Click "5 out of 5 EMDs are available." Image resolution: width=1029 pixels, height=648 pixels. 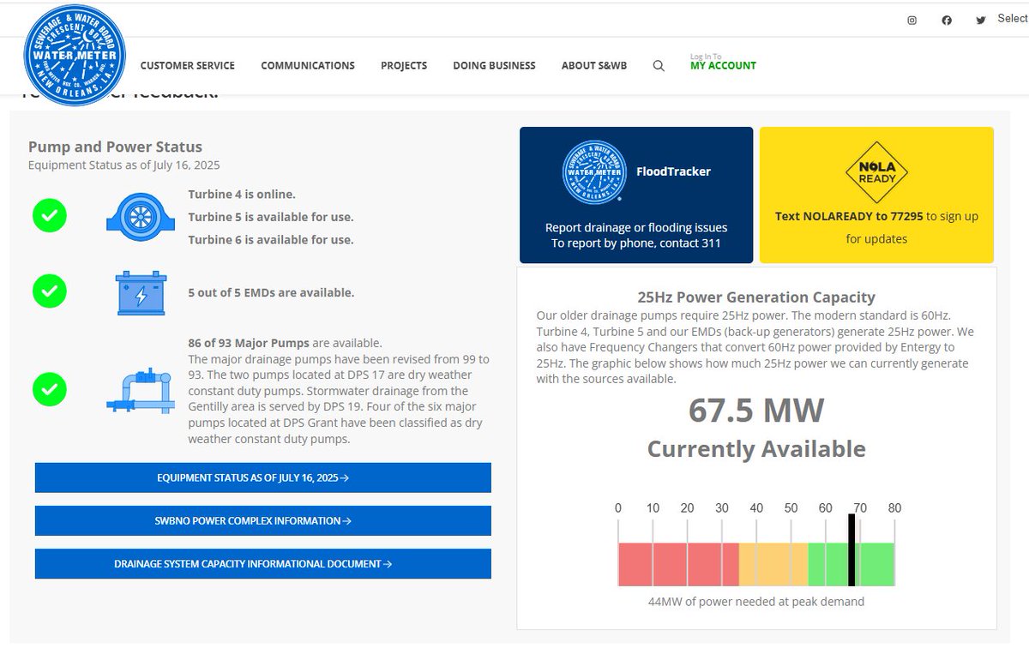pyautogui.click(x=271, y=293)
